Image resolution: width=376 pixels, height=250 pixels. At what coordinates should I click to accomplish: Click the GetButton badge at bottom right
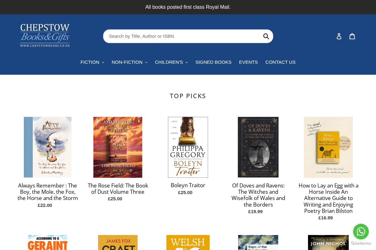tap(361, 243)
